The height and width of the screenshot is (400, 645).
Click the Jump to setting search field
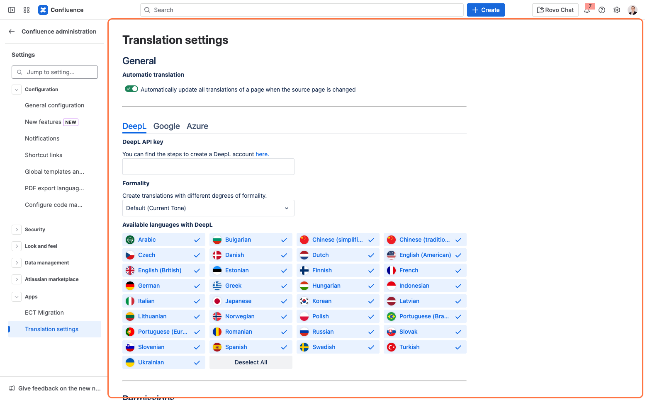pos(55,72)
